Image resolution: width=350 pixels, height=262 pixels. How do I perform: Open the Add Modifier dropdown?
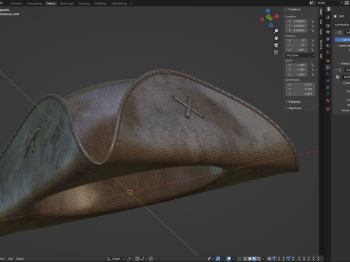342,25
